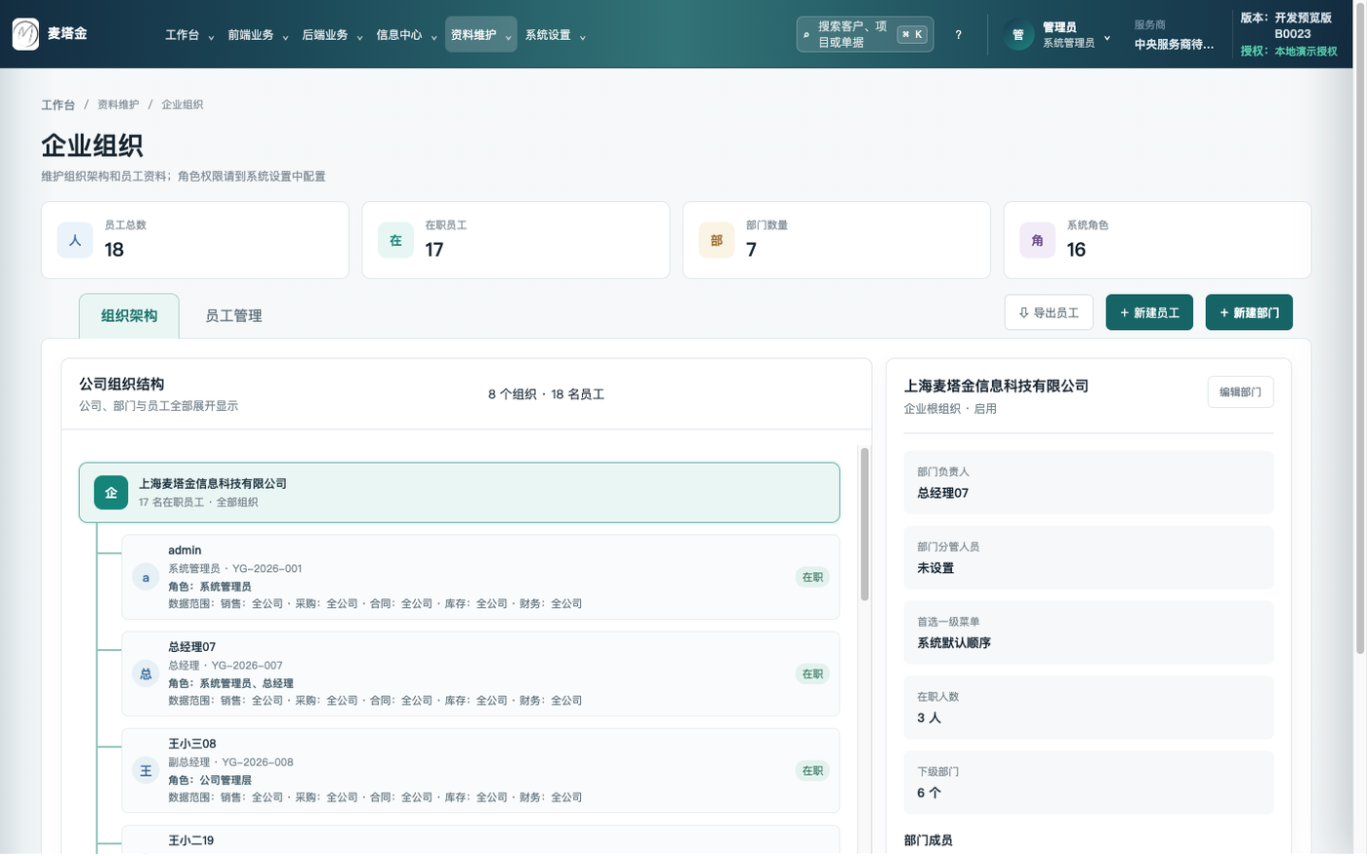The image size is (1367, 856).
Task: Focus the 搜索客户、项目或单据 search field
Action: (865, 34)
